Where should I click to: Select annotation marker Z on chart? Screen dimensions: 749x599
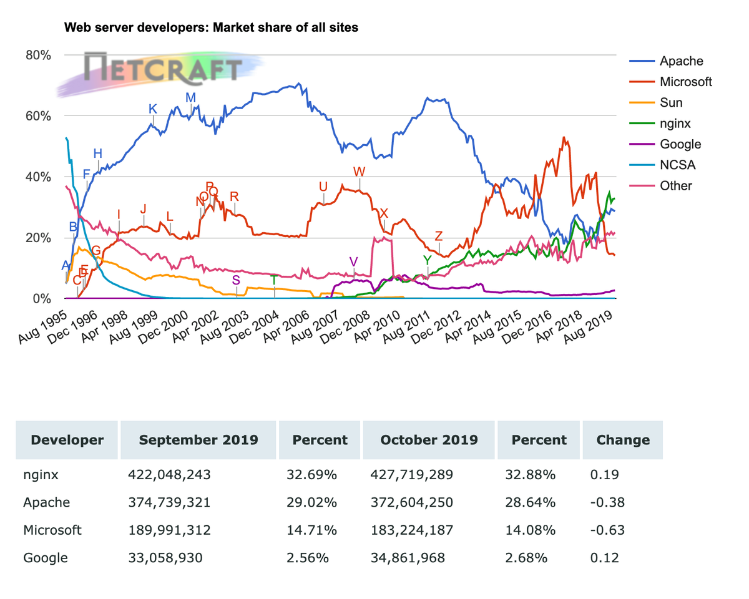click(x=439, y=236)
